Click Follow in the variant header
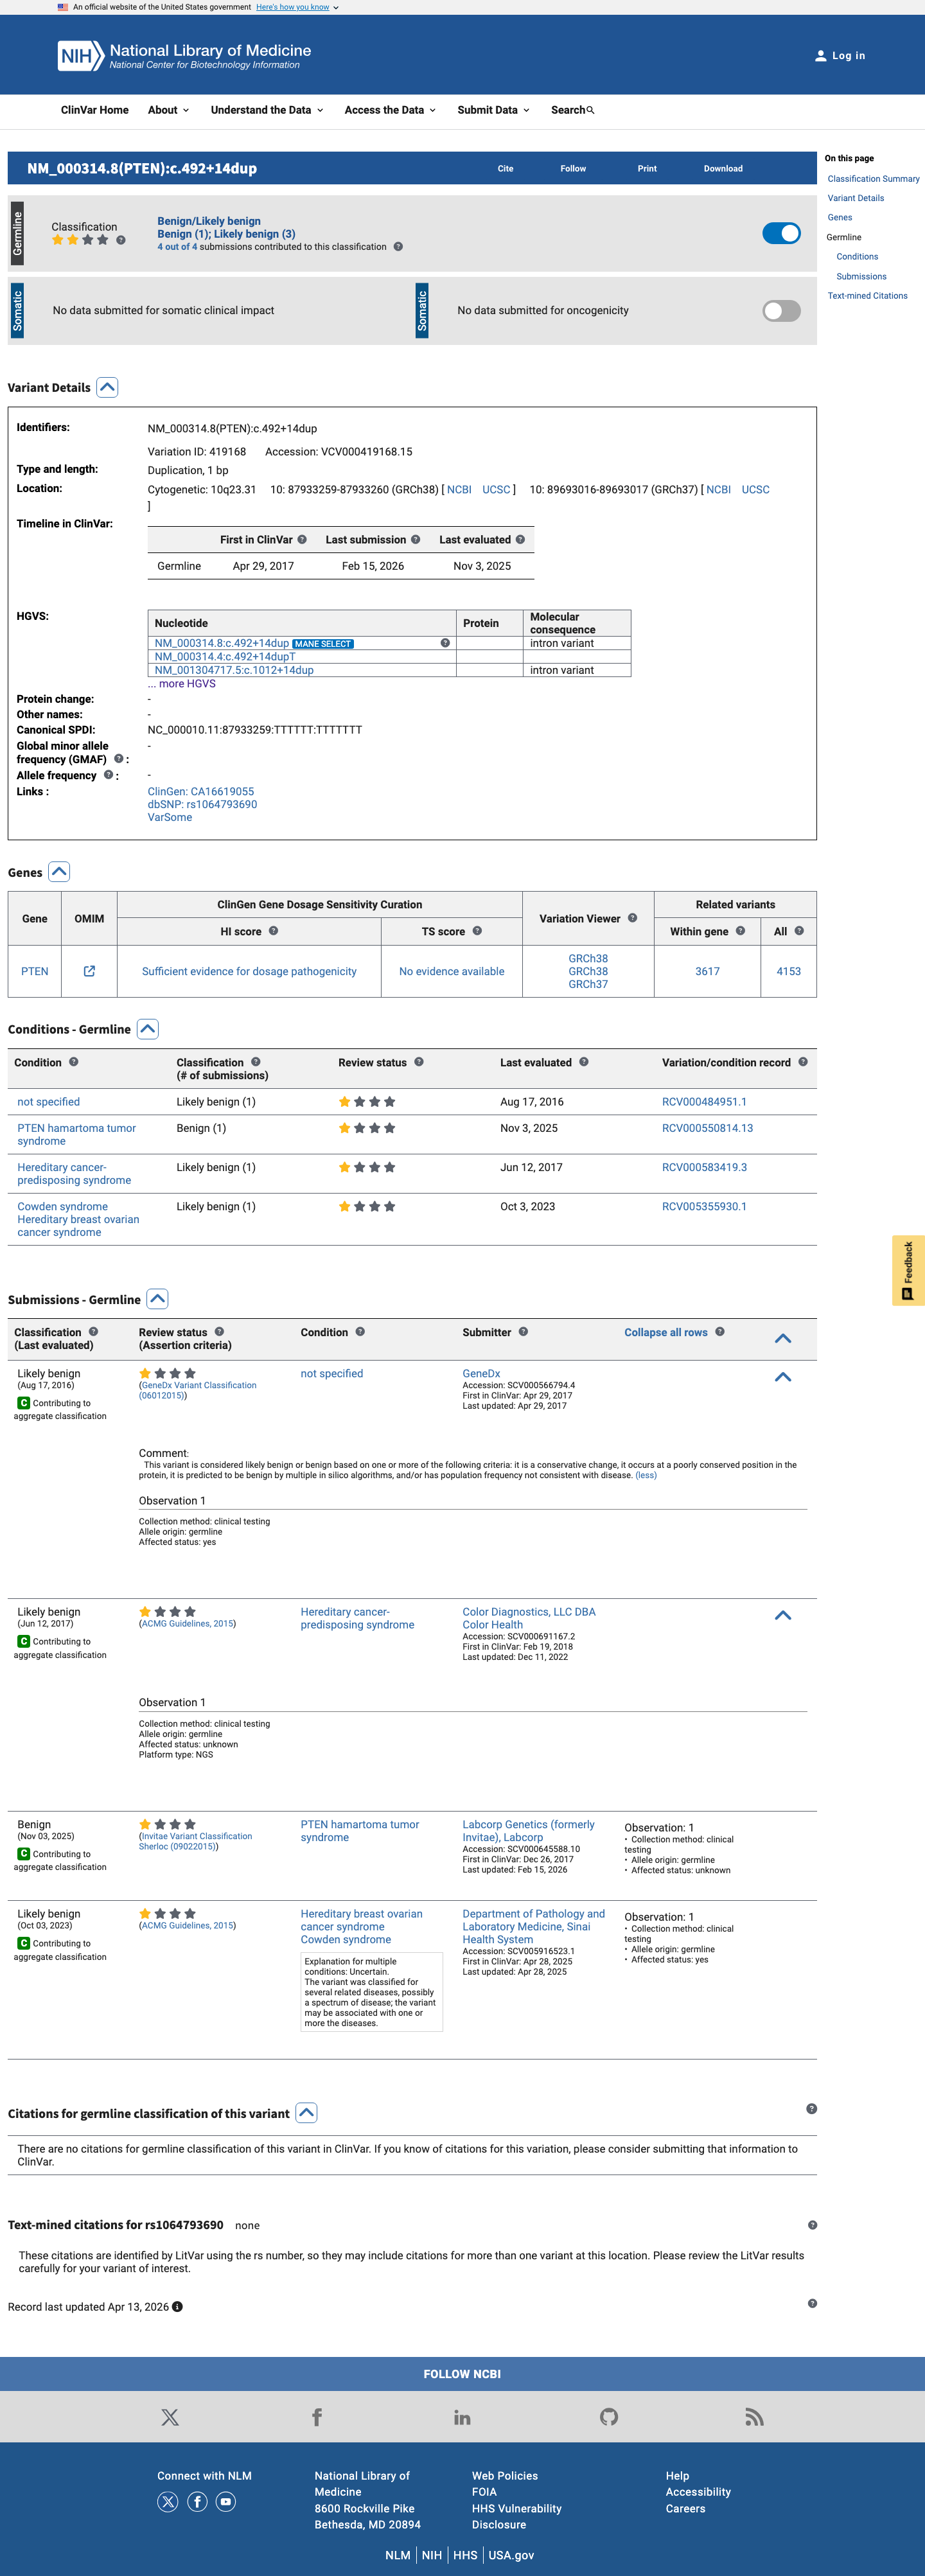Screen dimensions: 925x2576 click(x=573, y=169)
